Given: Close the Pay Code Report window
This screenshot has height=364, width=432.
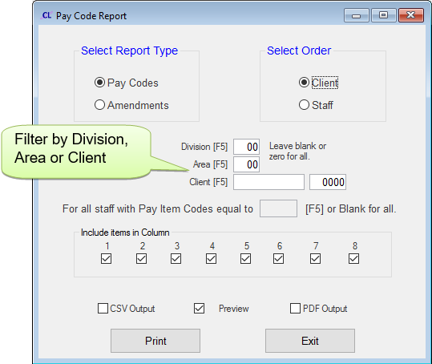Looking at the screenshot, I should [411, 15].
